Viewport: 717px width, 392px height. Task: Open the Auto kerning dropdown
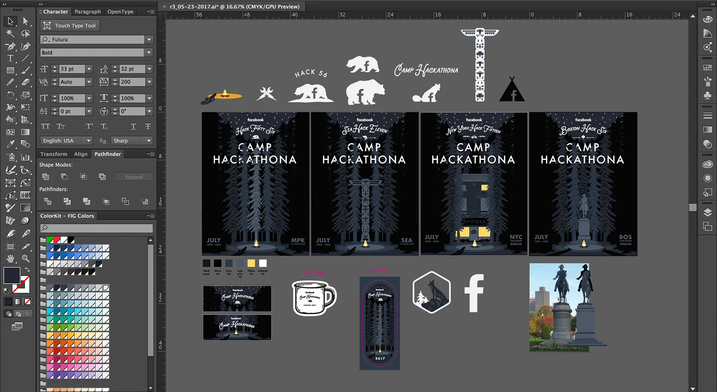[x=89, y=82]
